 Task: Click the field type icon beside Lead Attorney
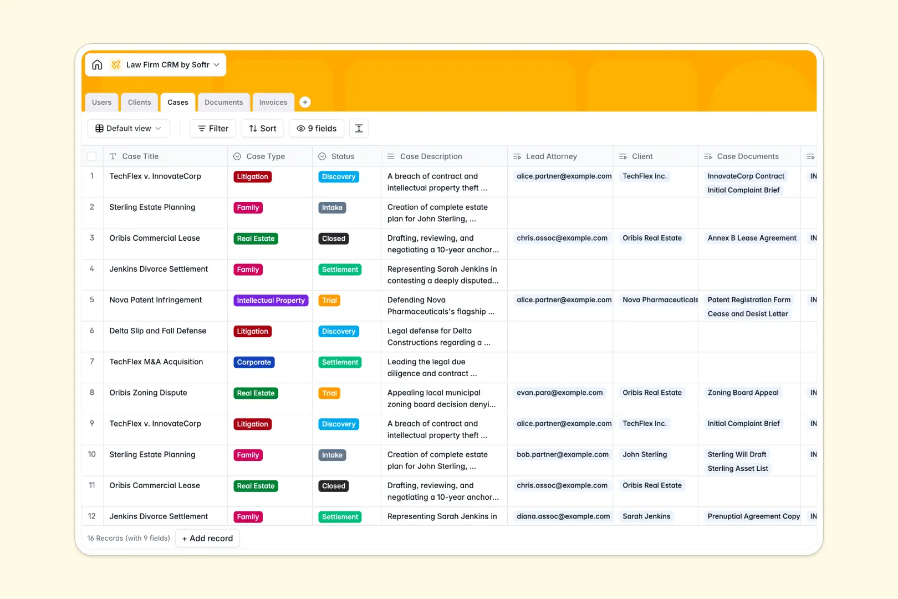coord(517,156)
